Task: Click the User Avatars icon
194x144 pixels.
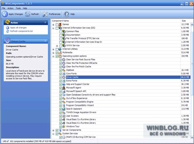Action: [64, 116]
